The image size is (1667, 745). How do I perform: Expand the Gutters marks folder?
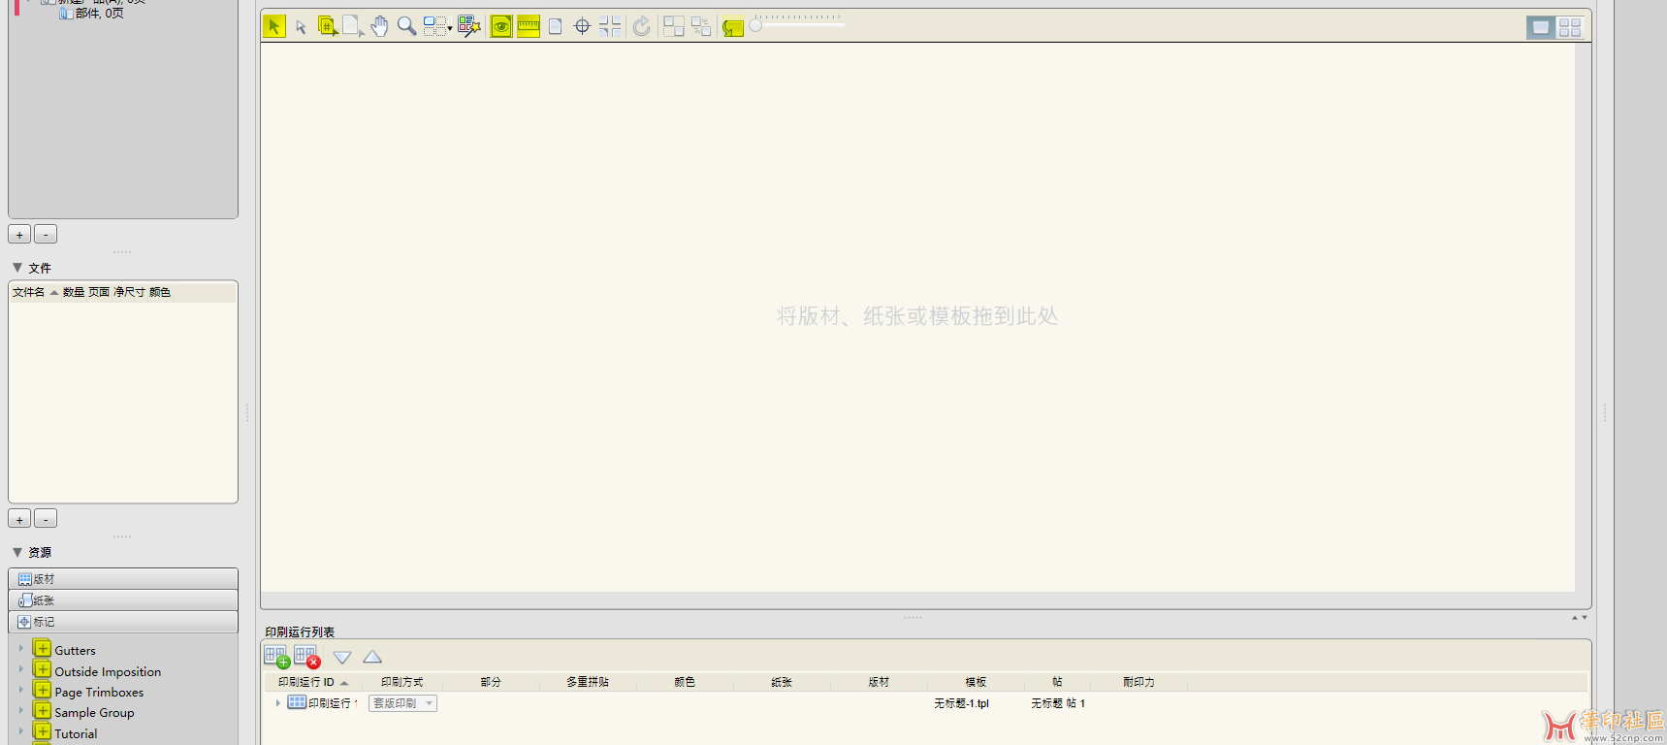[20, 649]
